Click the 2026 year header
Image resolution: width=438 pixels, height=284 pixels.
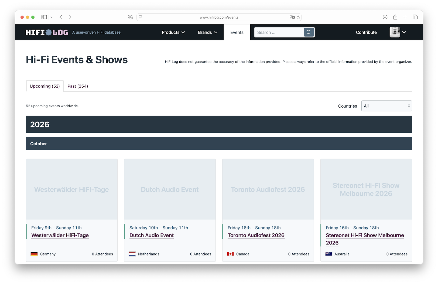(x=219, y=124)
